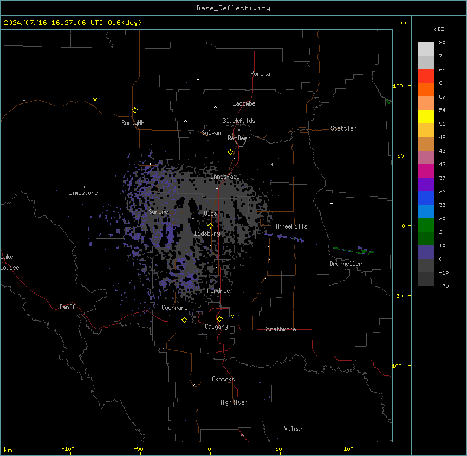467x456 pixels.
Task: Select the Calgary city label
Action: pos(216,327)
